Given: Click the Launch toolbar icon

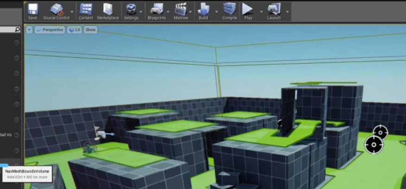Looking at the screenshot, I should coord(274,12).
